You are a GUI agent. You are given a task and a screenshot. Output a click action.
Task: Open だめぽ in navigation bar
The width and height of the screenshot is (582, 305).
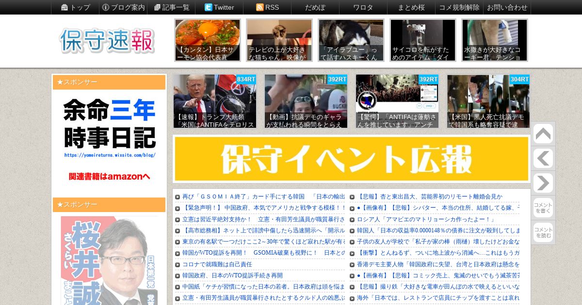click(x=315, y=7)
